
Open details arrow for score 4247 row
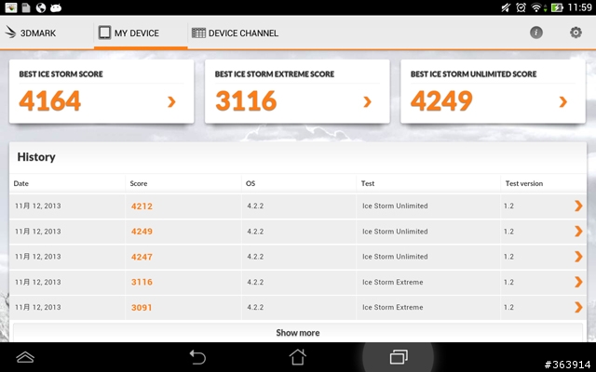pos(578,257)
